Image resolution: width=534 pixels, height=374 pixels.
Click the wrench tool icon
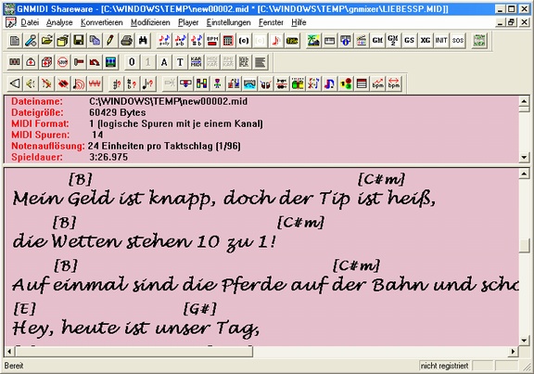[31, 41]
